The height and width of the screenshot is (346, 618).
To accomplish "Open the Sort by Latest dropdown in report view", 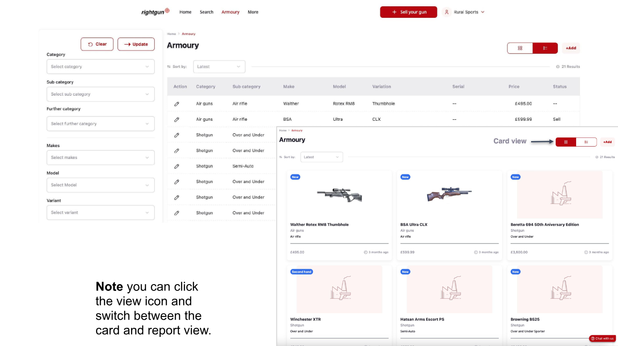I will pyautogui.click(x=219, y=66).
